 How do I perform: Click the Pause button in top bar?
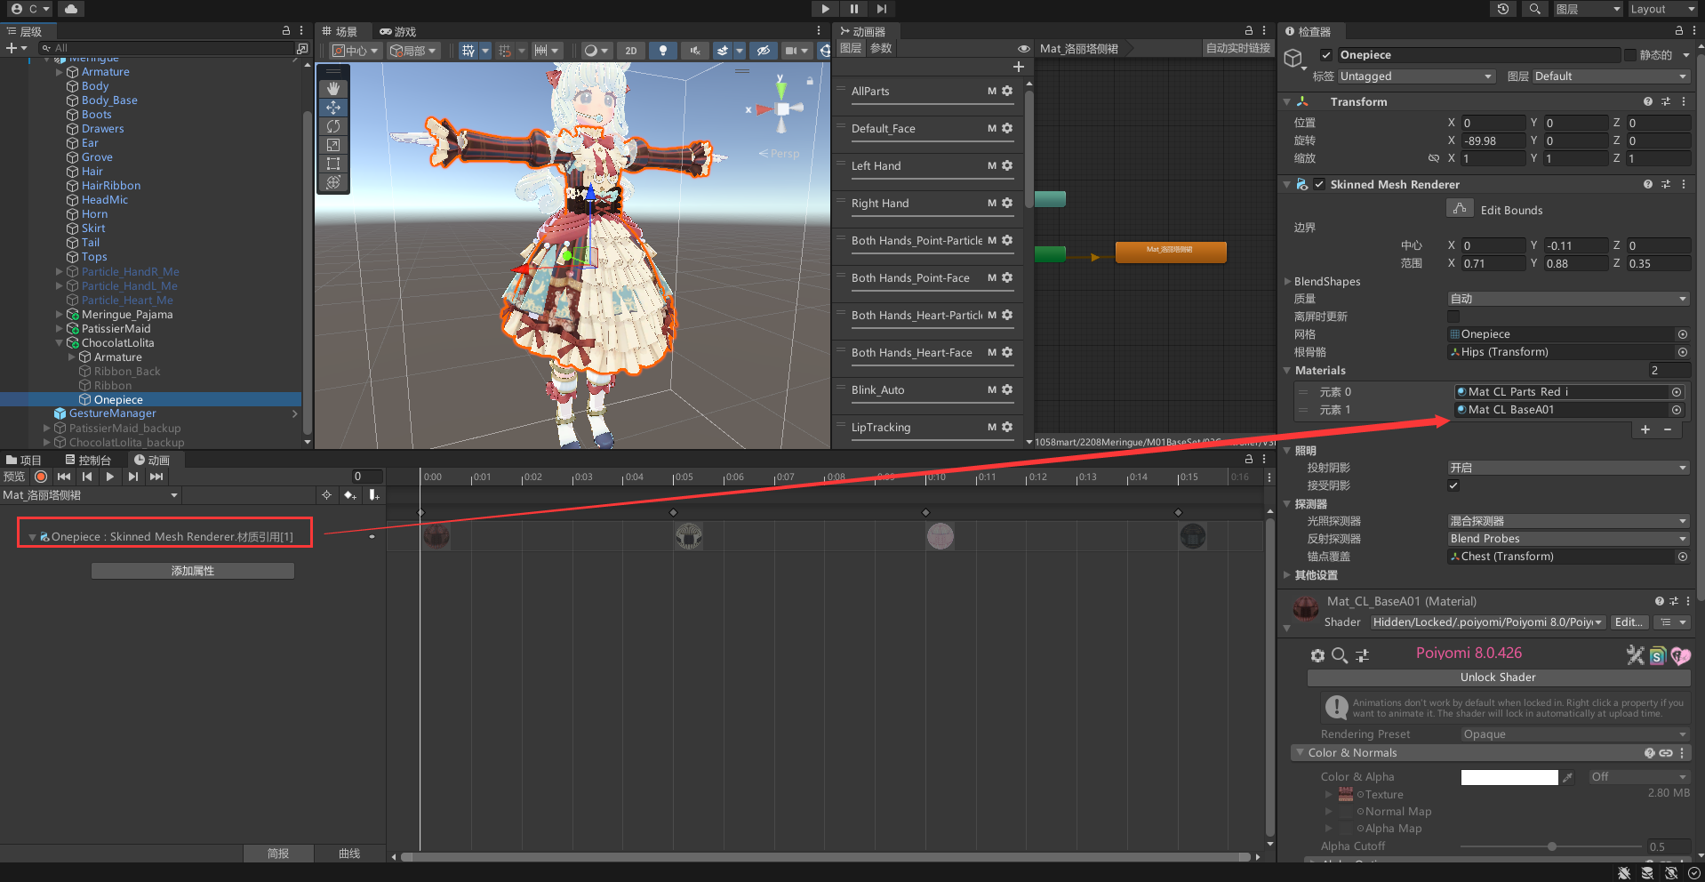(853, 9)
